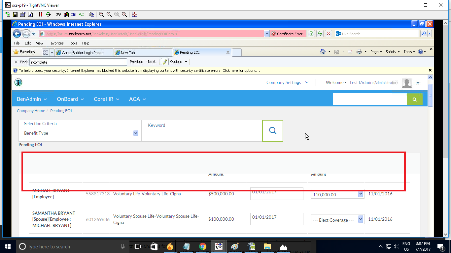The width and height of the screenshot is (451, 253).
Task: Open the Company Settings dropdown
Action: point(287,83)
